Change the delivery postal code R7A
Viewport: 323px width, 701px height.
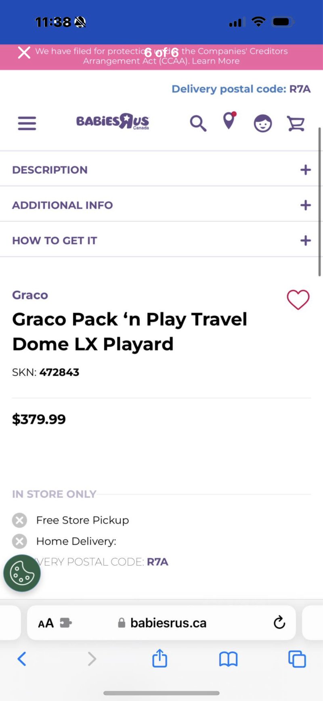(241, 89)
